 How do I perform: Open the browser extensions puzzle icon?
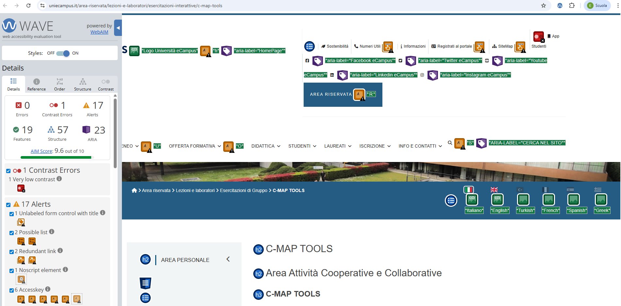[x=572, y=6]
